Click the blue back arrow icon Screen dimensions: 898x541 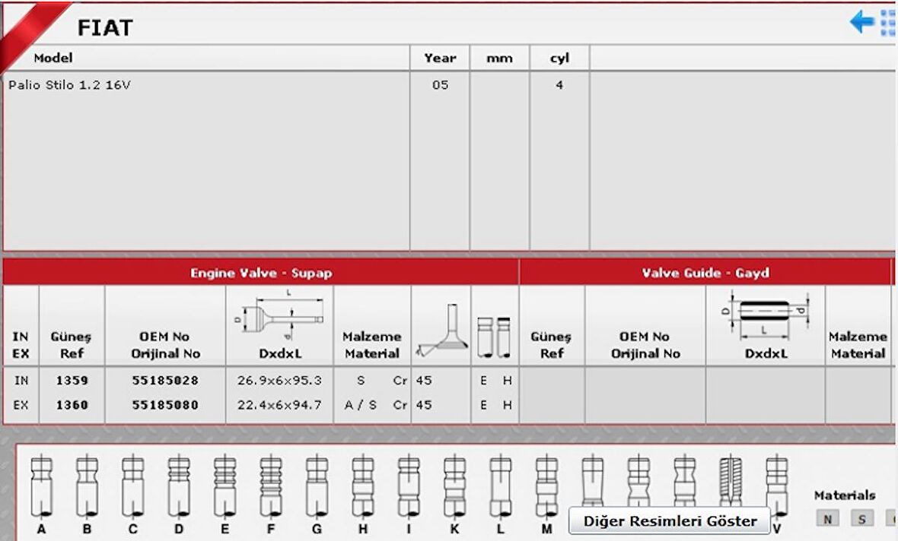pyautogui.click(x=862, y=22)
